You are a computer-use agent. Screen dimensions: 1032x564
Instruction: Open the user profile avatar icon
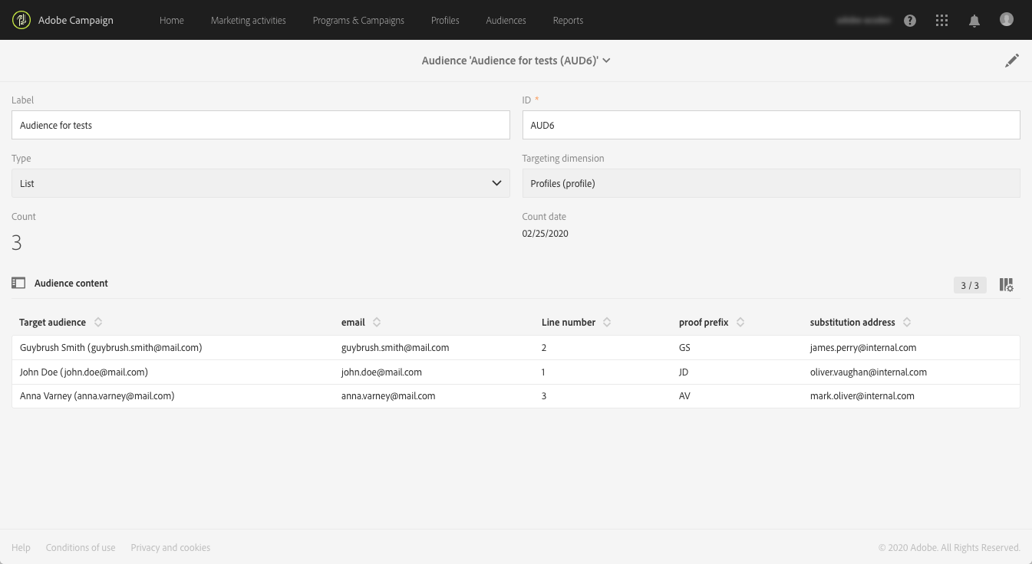pos(1007,20)
